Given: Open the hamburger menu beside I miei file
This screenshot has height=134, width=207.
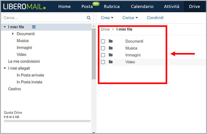Looking at the screenshot, I should (34, 27).
